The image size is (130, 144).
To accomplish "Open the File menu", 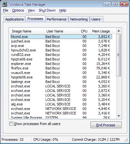I will coord(5,10).
